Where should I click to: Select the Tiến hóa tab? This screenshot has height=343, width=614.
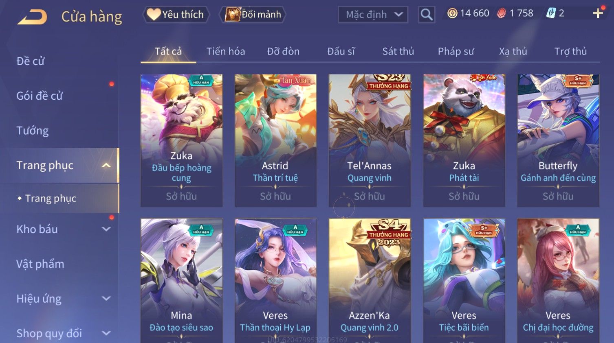226,51
